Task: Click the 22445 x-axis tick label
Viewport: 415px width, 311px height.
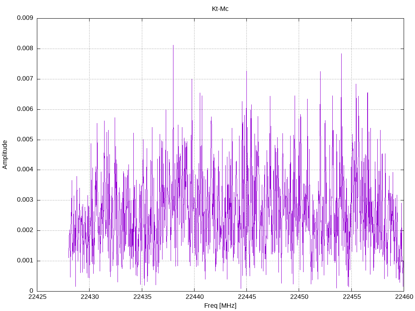Action: click(247, 297)
